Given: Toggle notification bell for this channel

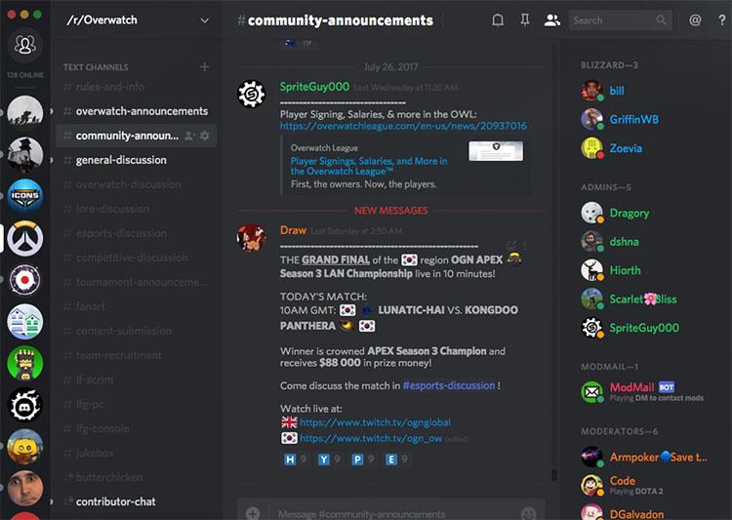Looking at the screenshot, I should pyautogui.click(x=498, y=20).
